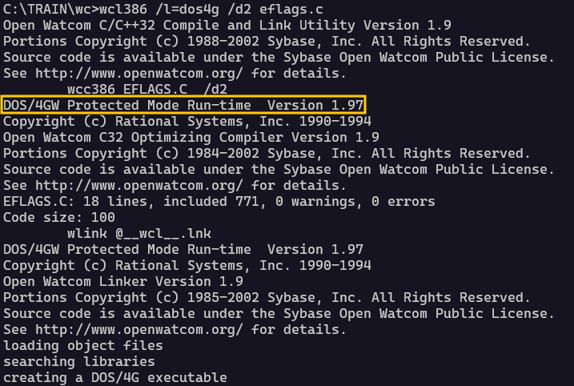Click the yellow-highlighted DOS/4GW Run-time version line
The width and height of the screenshot is (574, 386).
point(184,106)
